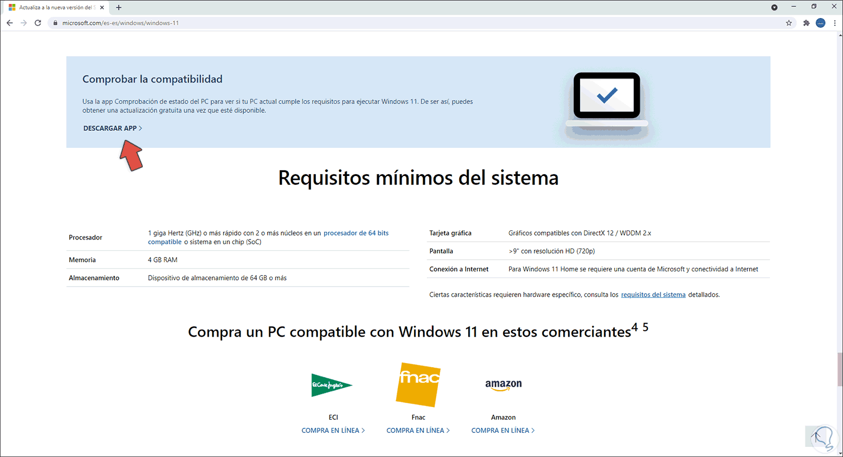Open the Chrome profile avatar
Viewport: 843px width, 457px height.
coord(821,23)
